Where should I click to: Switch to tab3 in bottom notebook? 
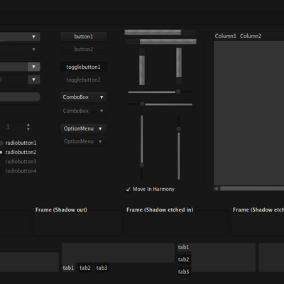tap(102, 268)
